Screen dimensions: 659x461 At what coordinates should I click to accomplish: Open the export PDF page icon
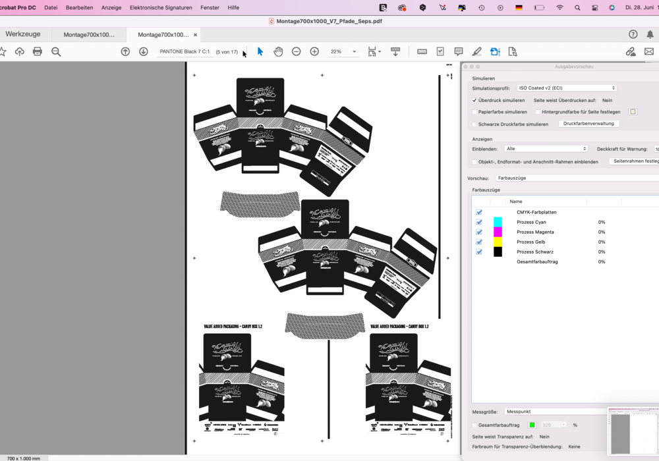(x=512, y=51)
